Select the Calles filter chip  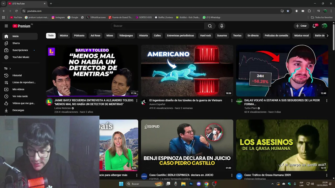click(157, 36)
